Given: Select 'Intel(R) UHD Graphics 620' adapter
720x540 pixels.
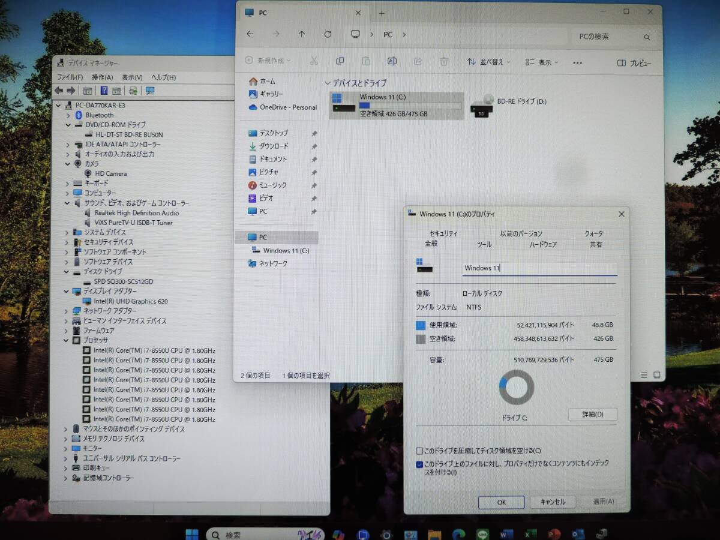Looking at the screenshot, I should 130,301.
